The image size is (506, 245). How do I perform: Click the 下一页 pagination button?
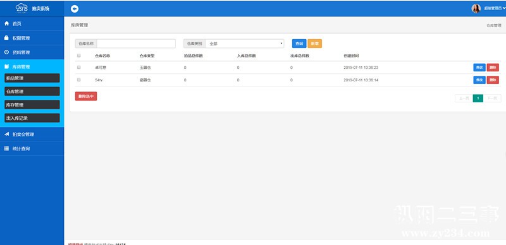click(492, 99)
